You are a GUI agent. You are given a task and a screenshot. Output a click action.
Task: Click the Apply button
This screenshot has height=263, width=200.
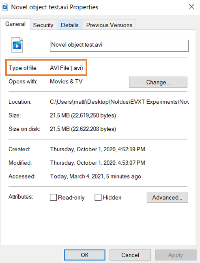pyautogui.click(x=176, y=255)
